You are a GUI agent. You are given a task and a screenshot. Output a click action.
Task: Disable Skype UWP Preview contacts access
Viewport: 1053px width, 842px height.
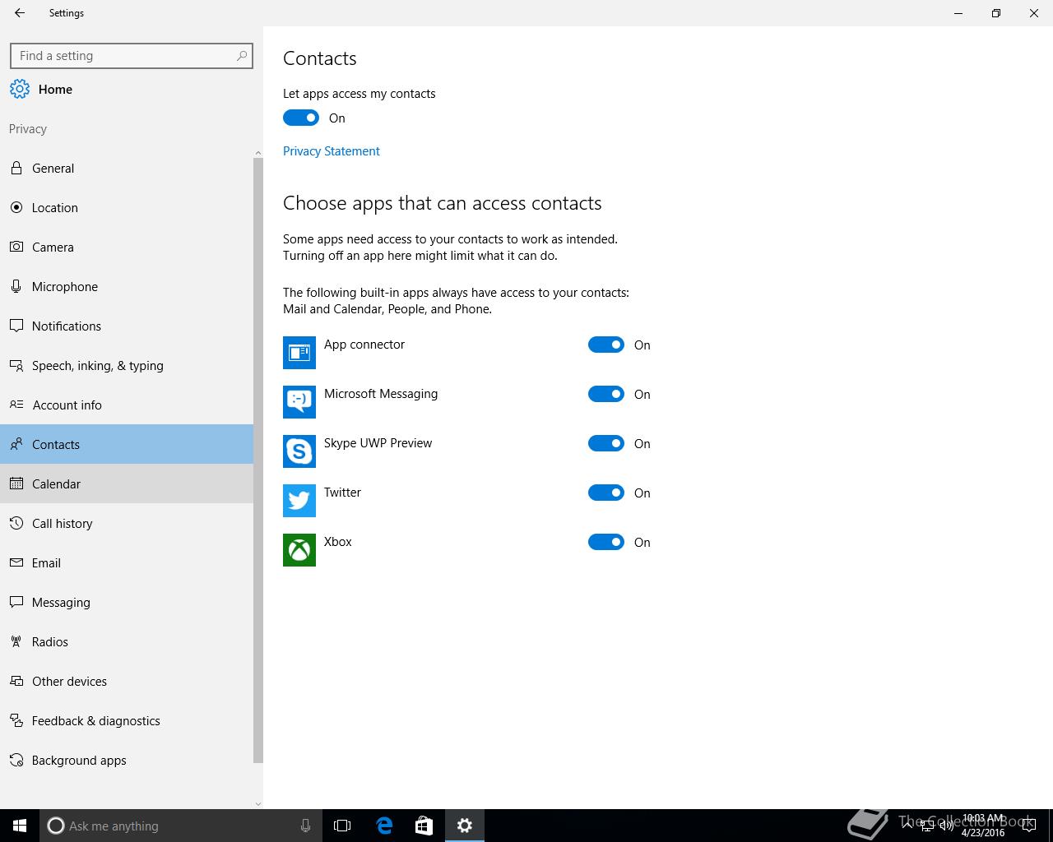coord(606,443)
